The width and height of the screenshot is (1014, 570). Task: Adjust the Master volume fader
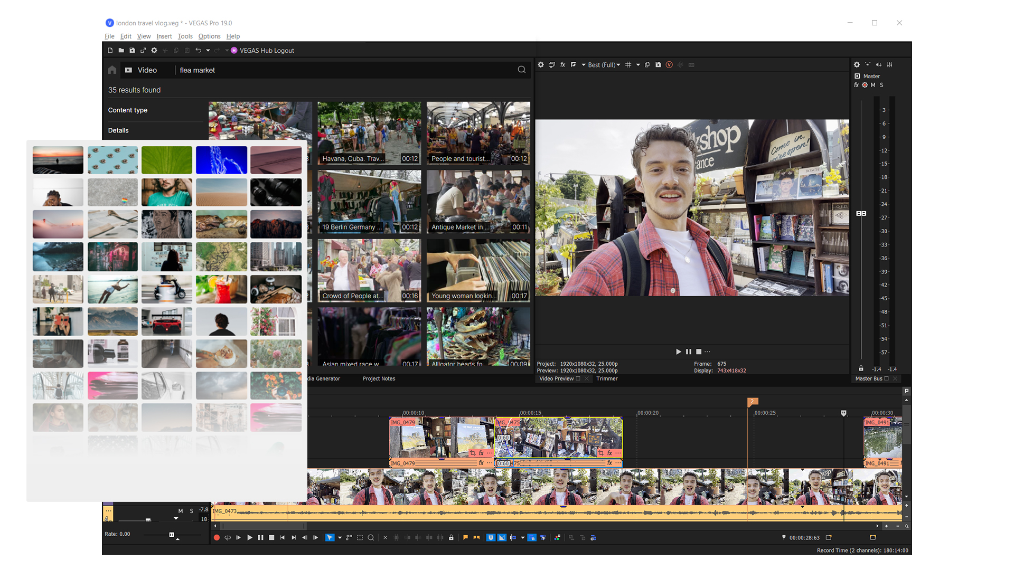pos(861,213)
